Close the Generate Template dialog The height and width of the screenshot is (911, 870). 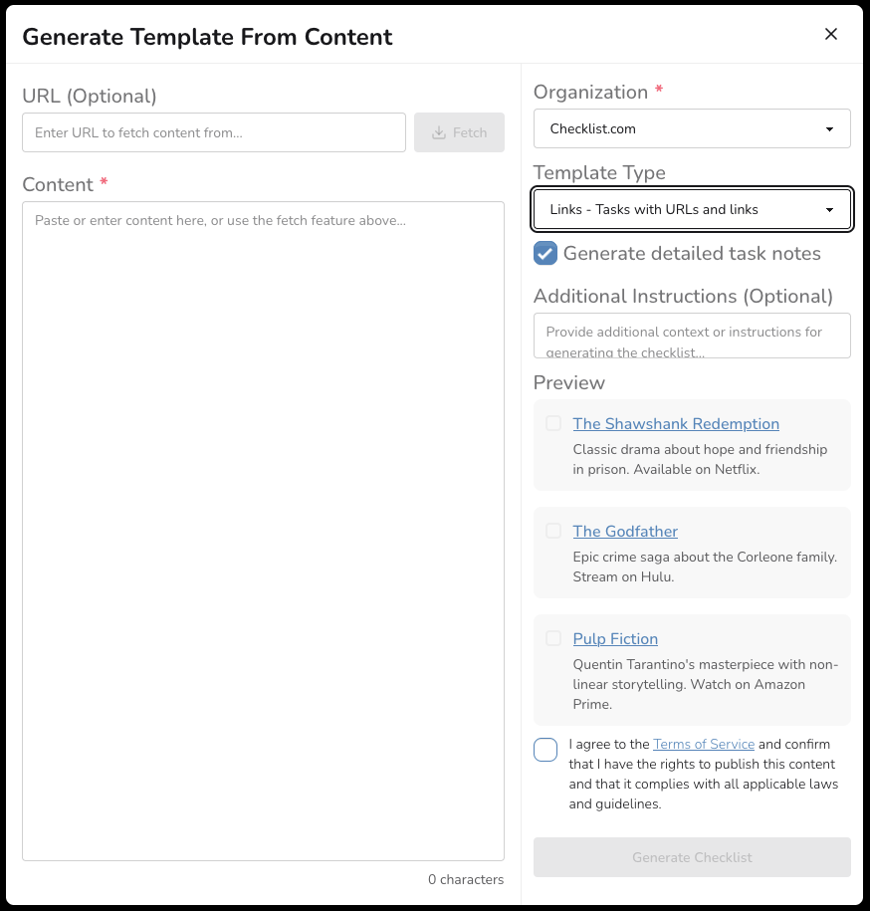[x=831, y=35]
